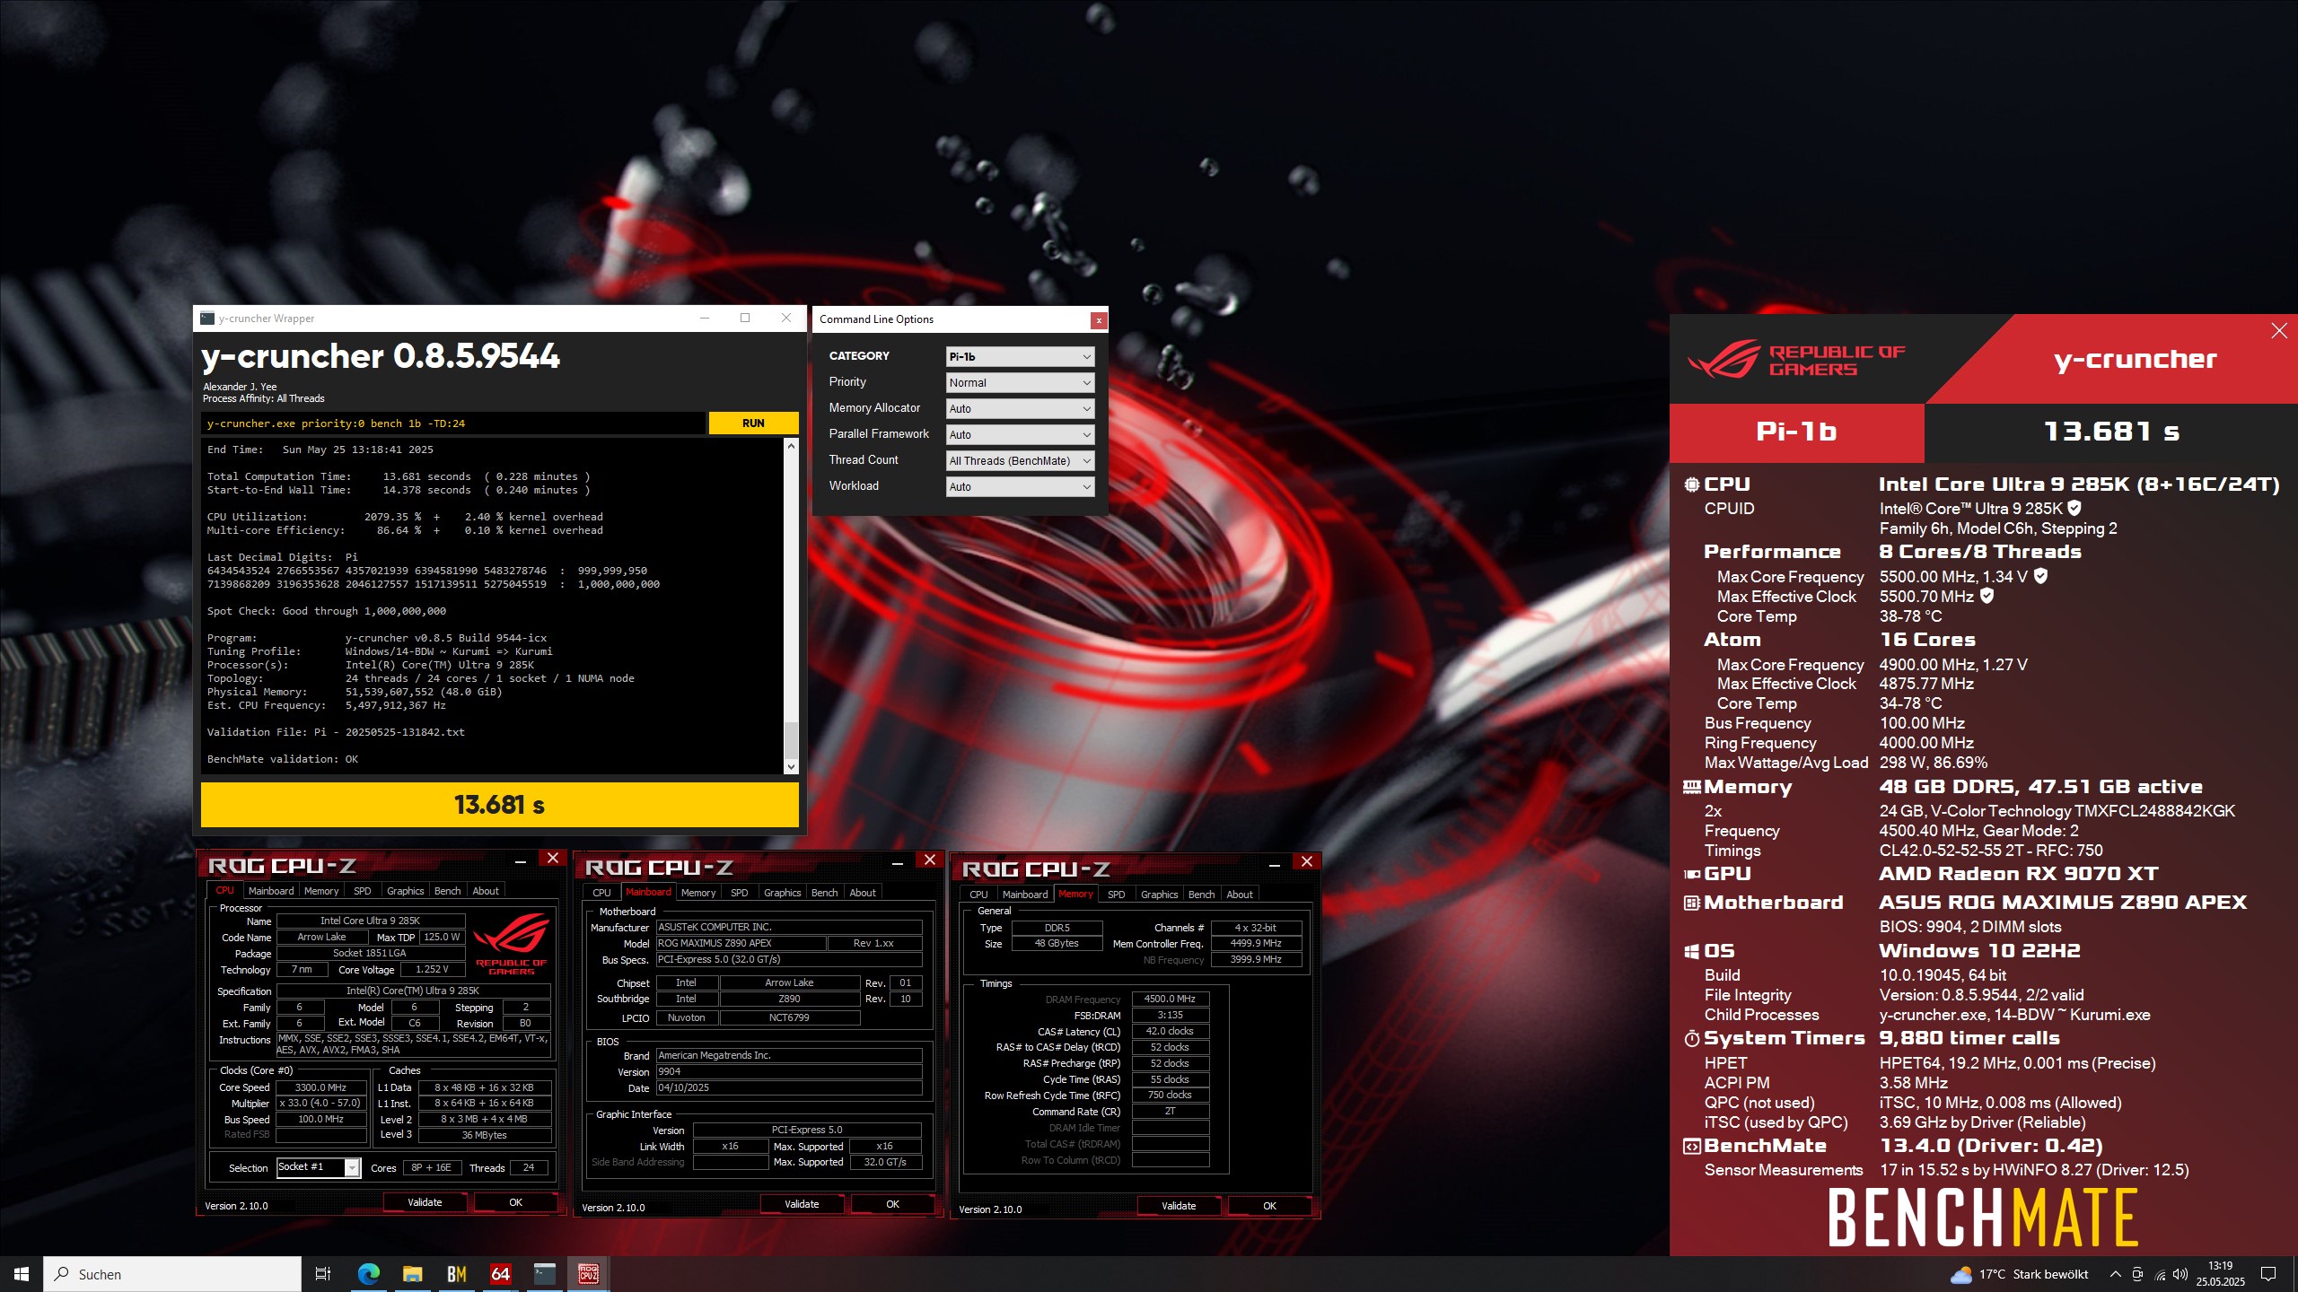Switch to the ROG CPU-Z taskbar icon
The height and width of the screenshot is (1292, 2298).
pos(588,1274)
